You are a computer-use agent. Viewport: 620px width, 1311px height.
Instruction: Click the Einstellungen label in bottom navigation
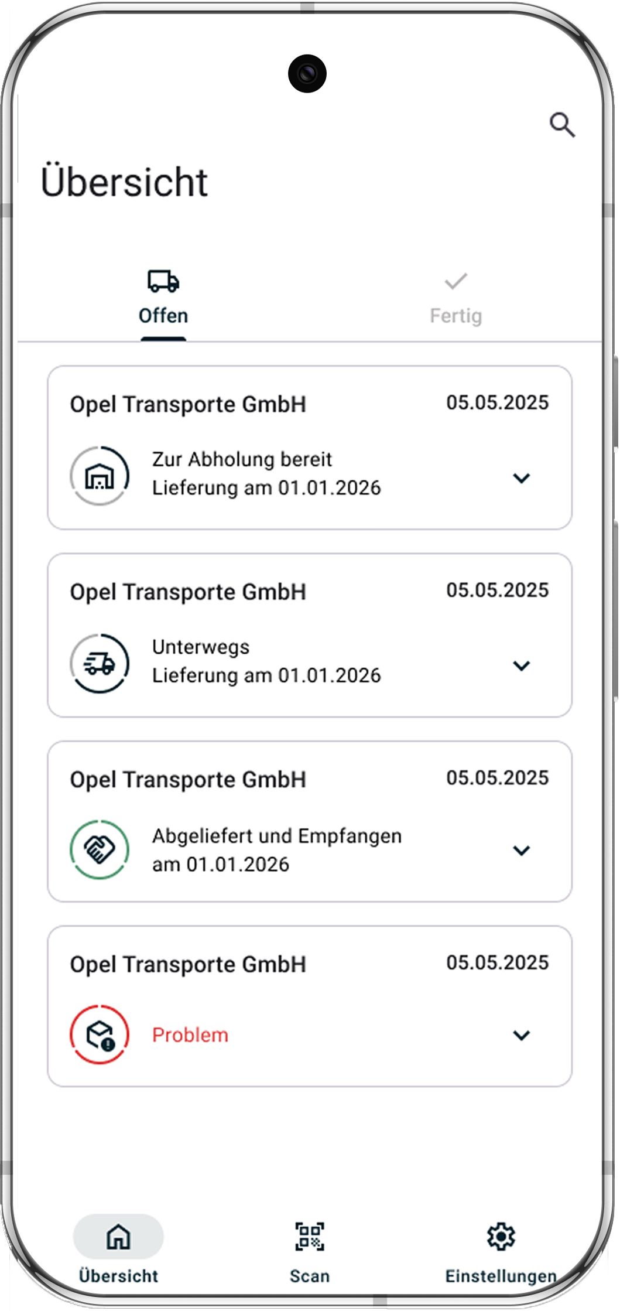tap(501, 1276)
